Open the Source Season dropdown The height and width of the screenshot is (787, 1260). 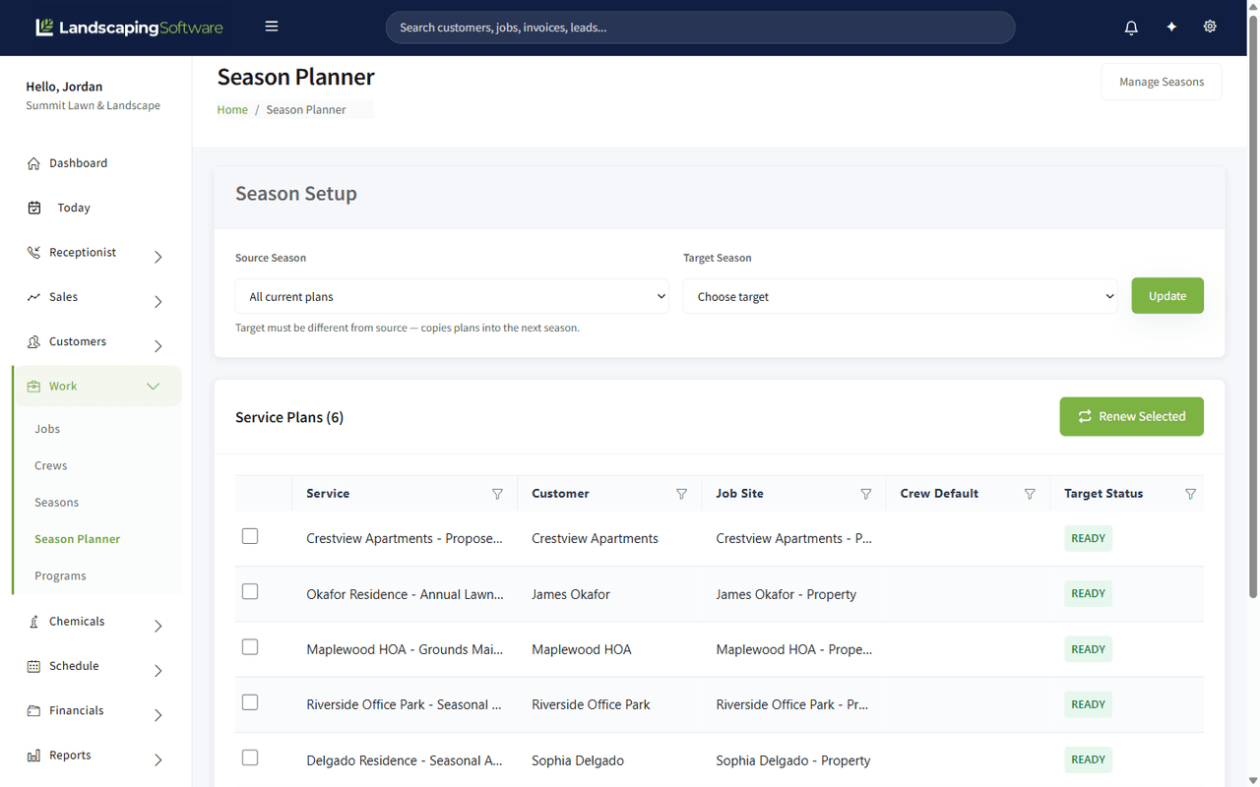pyautogui.click(x=452, y=296)
